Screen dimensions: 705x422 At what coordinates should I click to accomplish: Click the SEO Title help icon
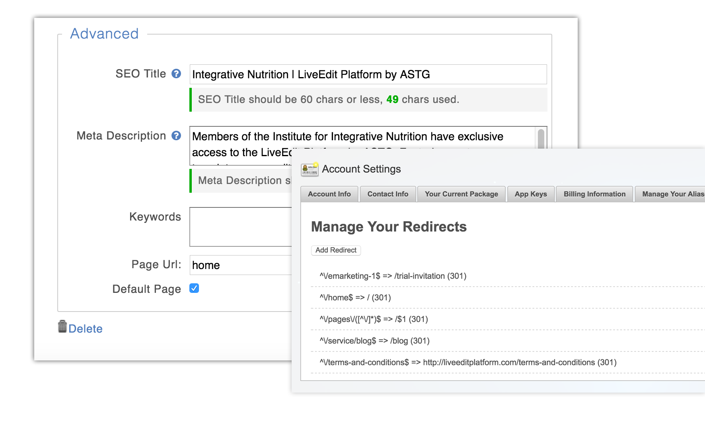pyautogui.click(x=176, y=74)
